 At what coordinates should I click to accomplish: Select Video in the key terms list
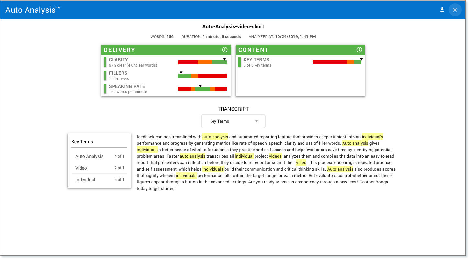point(81,168)
